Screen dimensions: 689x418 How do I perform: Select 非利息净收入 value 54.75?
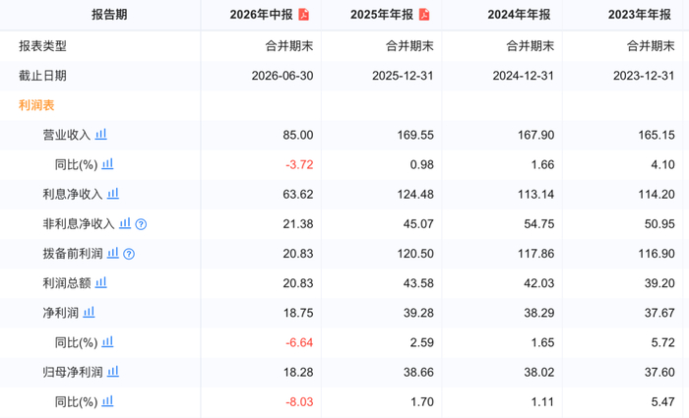pyautogui.click(x=538, y=224)
